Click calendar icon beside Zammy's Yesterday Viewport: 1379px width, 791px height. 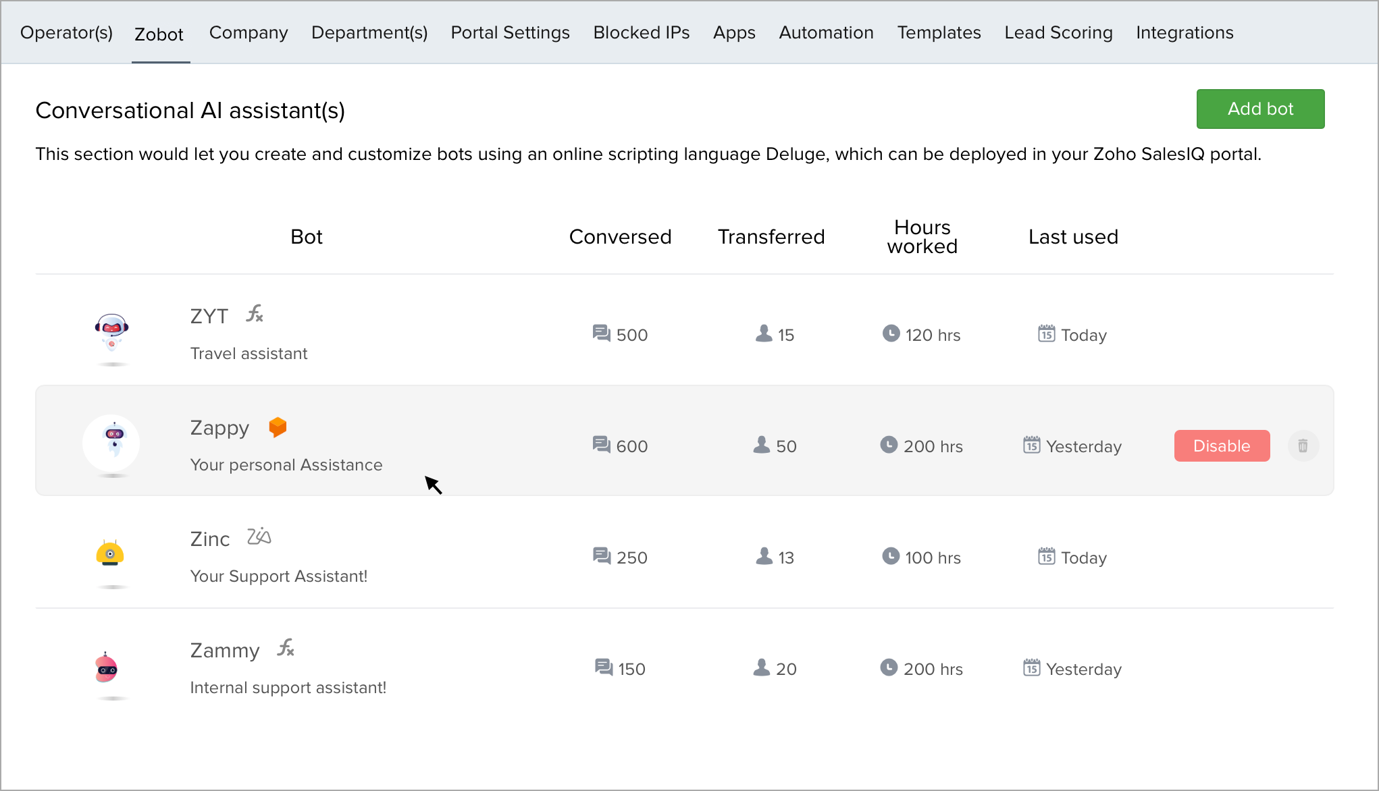(1031, 667)
